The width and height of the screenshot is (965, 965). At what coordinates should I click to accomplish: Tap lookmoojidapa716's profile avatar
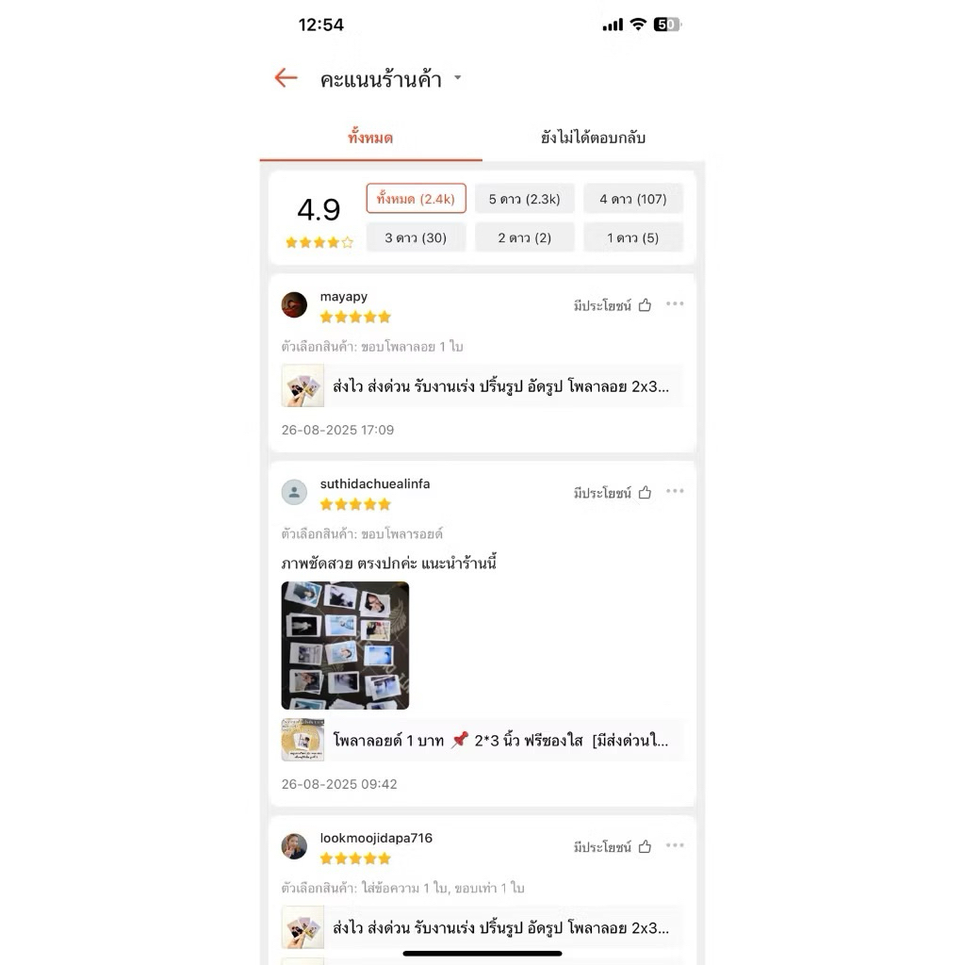pos(294,847)
